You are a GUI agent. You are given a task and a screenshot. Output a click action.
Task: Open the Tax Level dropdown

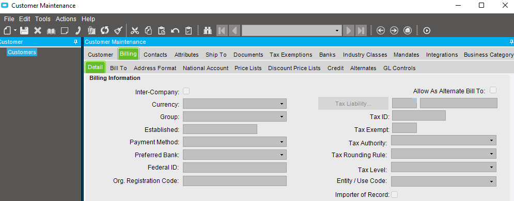tap(491, 167)
